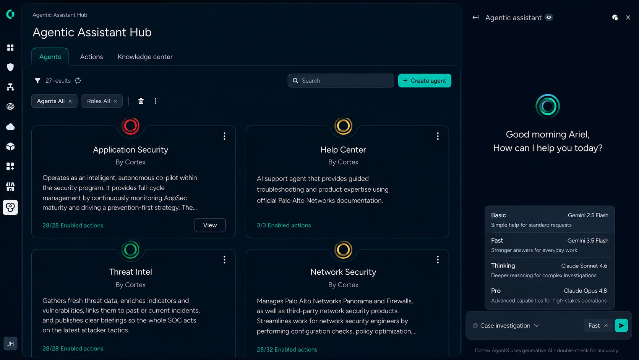Click the Cortex logo in the sidebar
Viewport: 639px width, 360px height.
coord(10,14)
